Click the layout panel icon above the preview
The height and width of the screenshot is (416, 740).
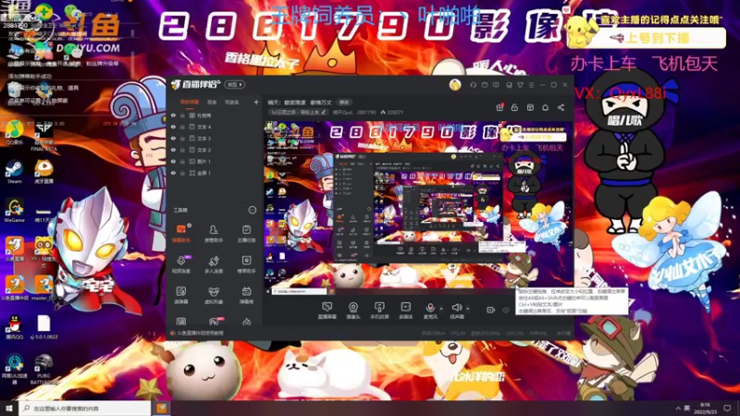530,107
